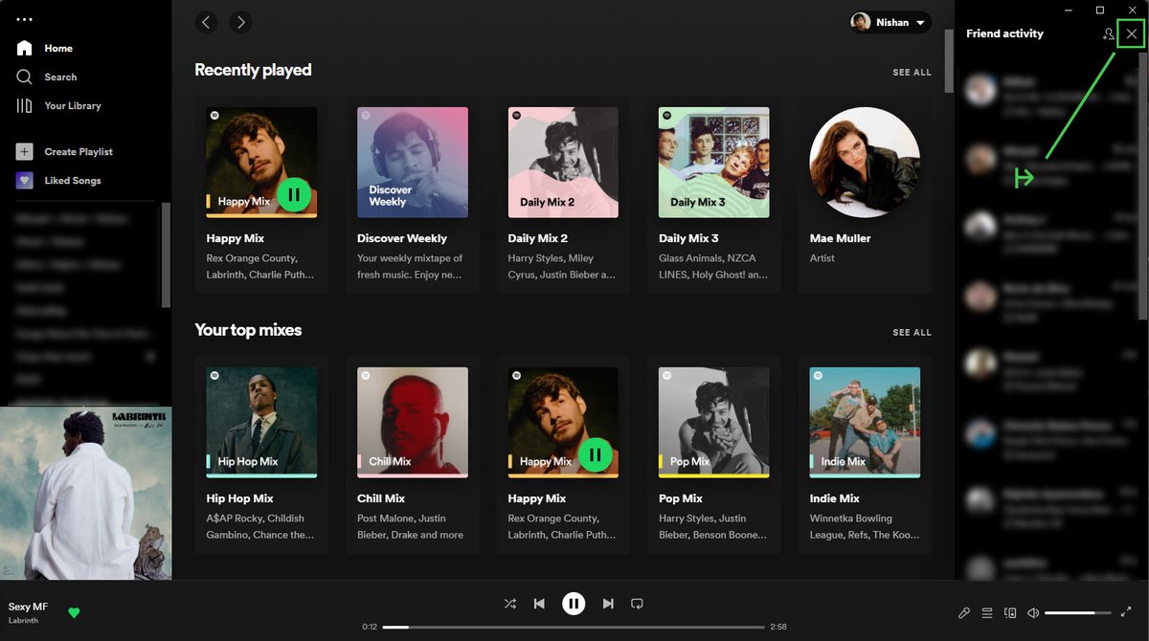
Task: Skip to the next track
Action: 608,604
